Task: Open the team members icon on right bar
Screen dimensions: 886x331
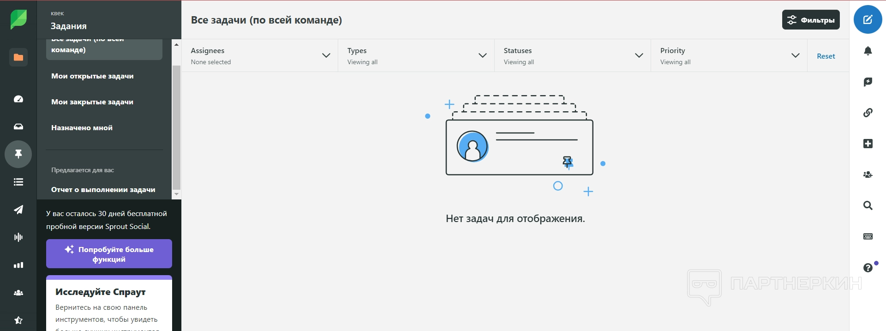Action: [868, 175]
